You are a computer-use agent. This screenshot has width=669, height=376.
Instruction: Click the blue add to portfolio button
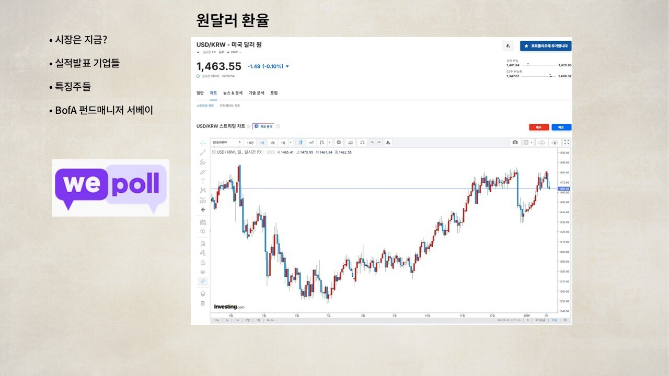[x=546, y=46]
